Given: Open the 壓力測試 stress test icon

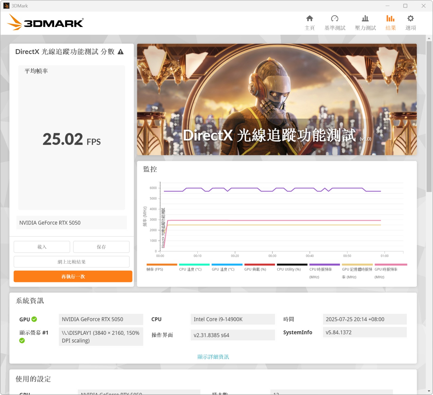Looking at the screenshot, I should click(365, 19).
